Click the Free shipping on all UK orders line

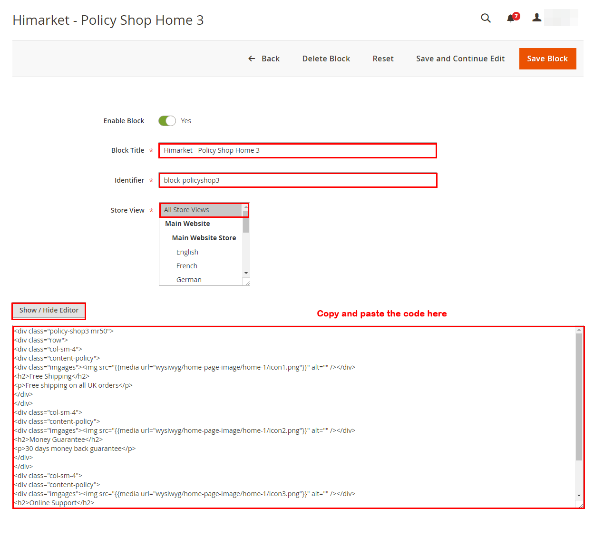tap(73, 385)
